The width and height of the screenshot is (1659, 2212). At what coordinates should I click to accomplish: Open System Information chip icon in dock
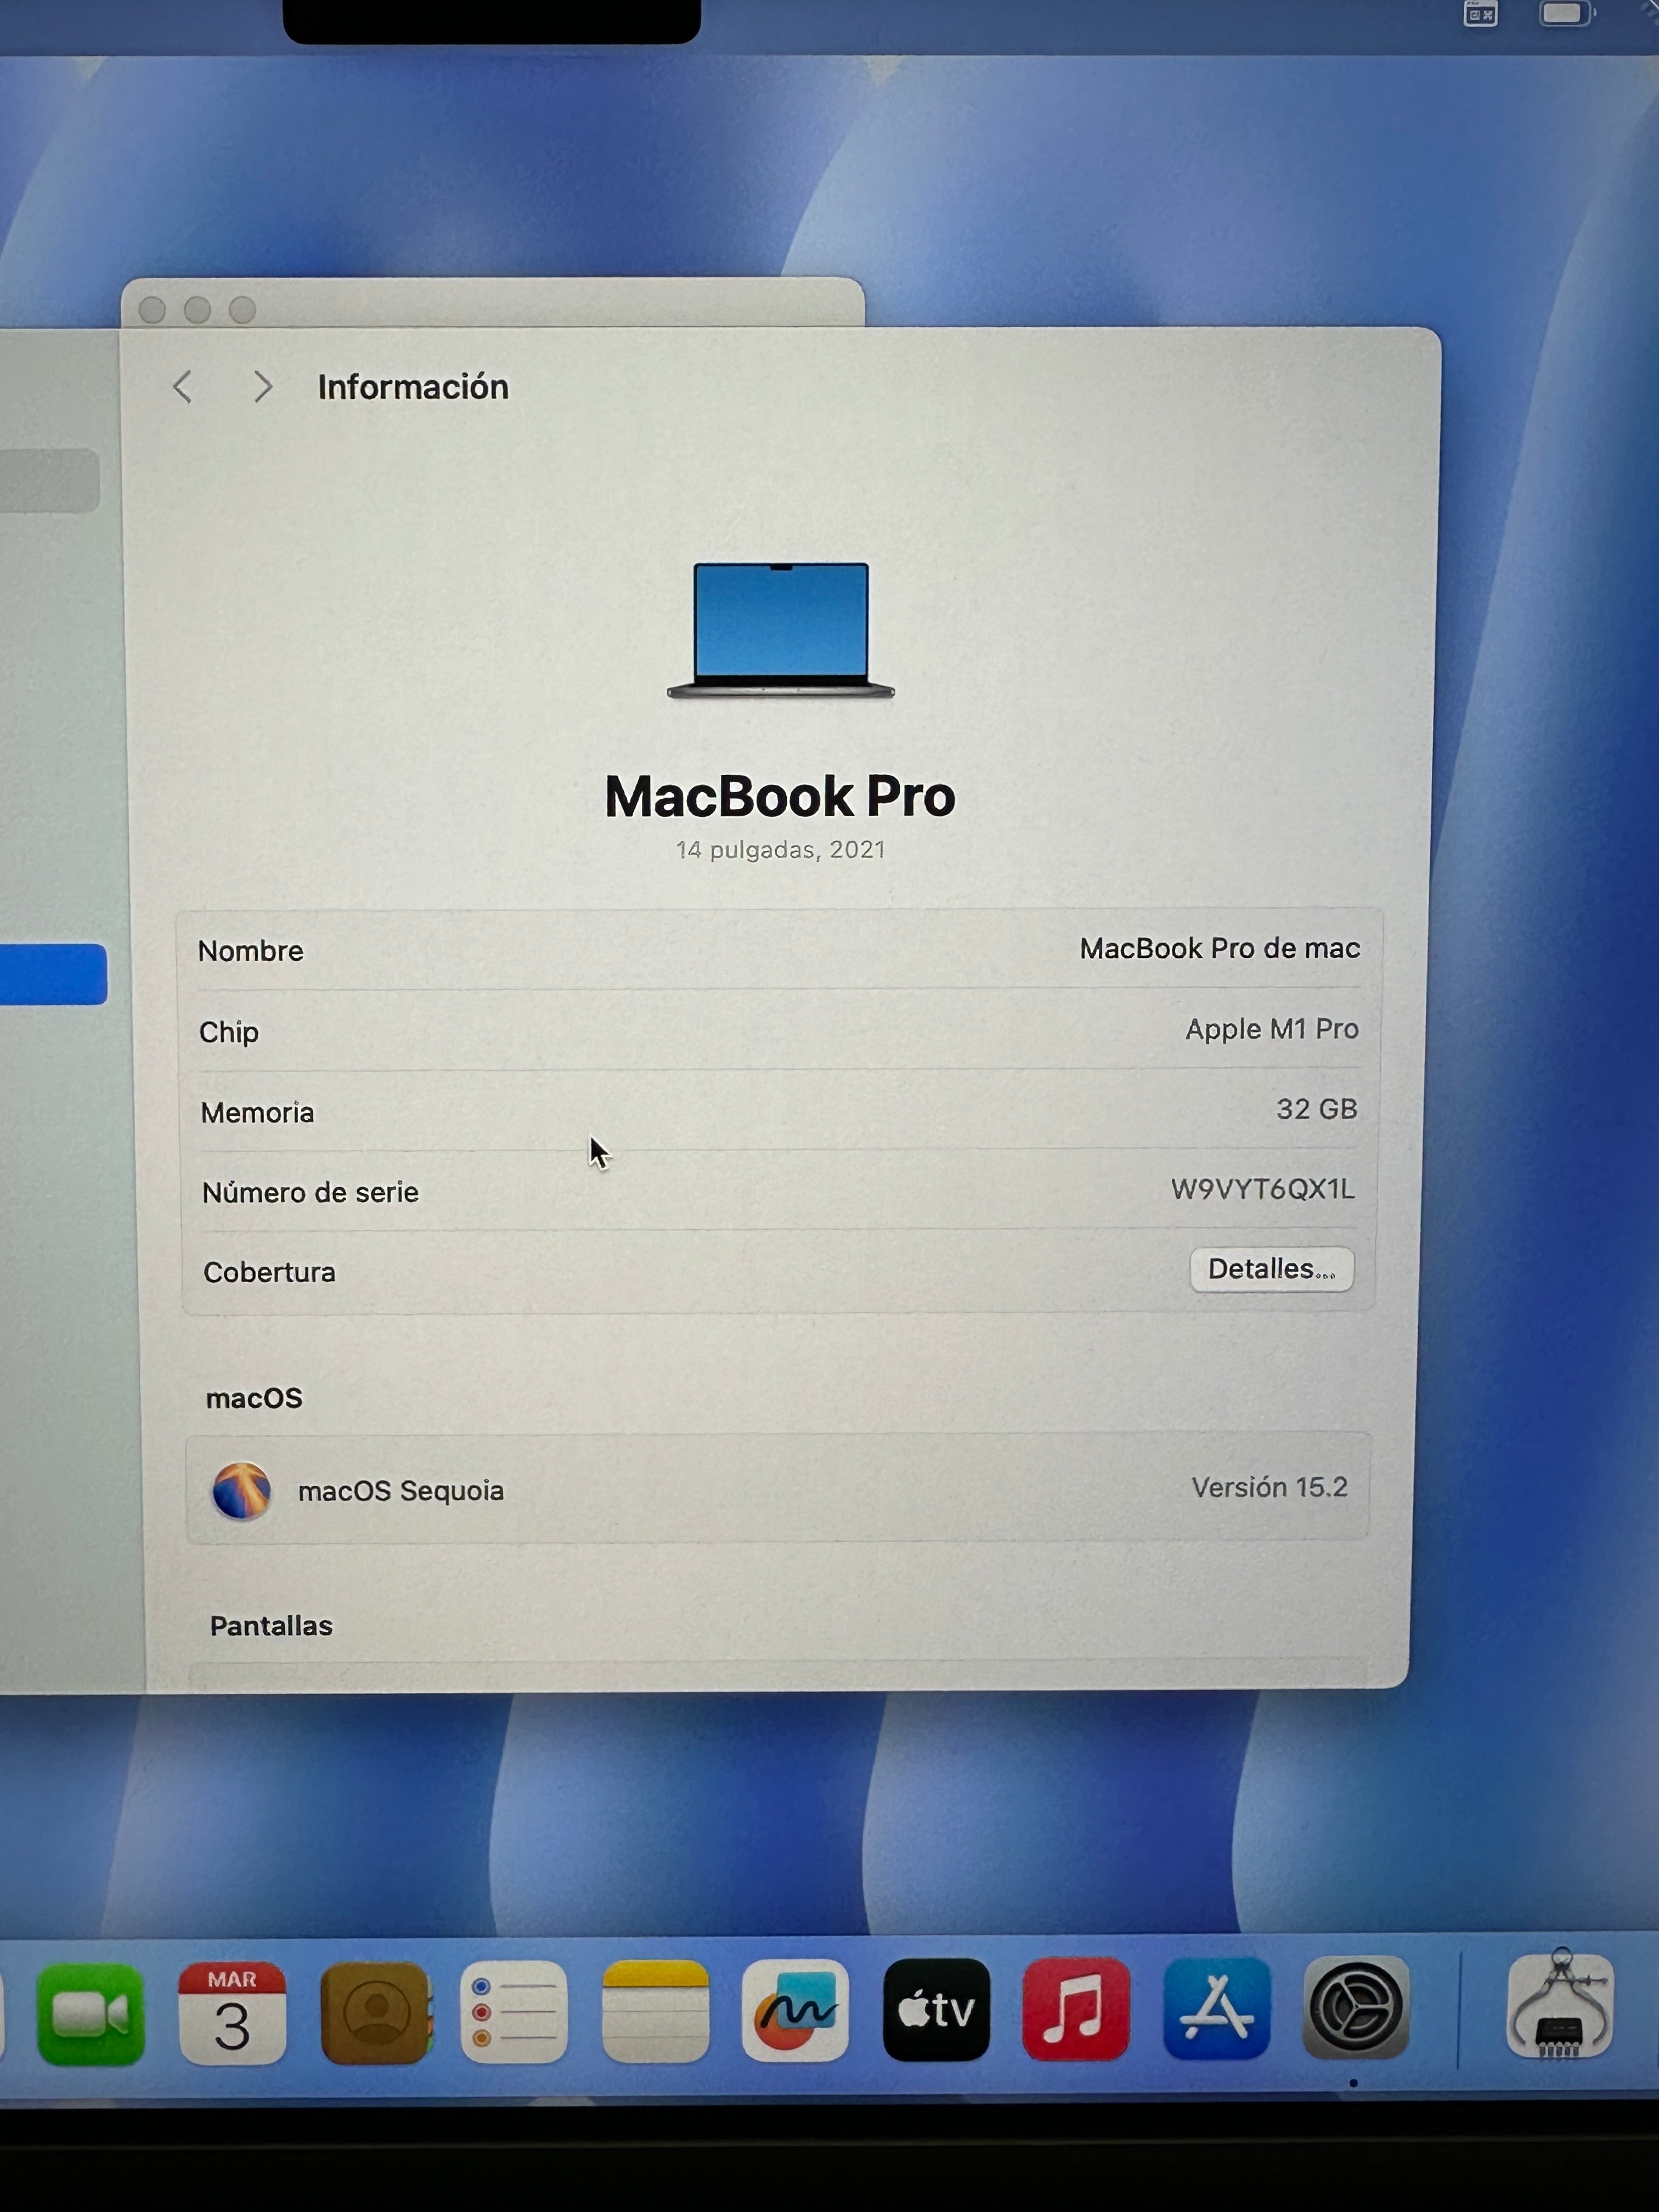pos(1560,2004)
